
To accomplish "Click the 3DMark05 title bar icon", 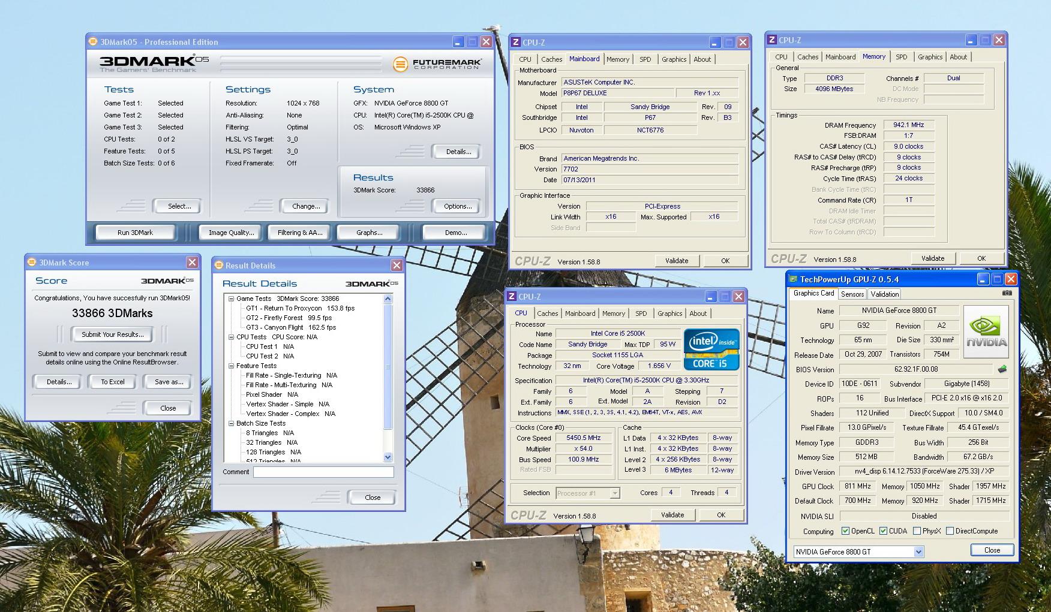I will coord(93,41).
